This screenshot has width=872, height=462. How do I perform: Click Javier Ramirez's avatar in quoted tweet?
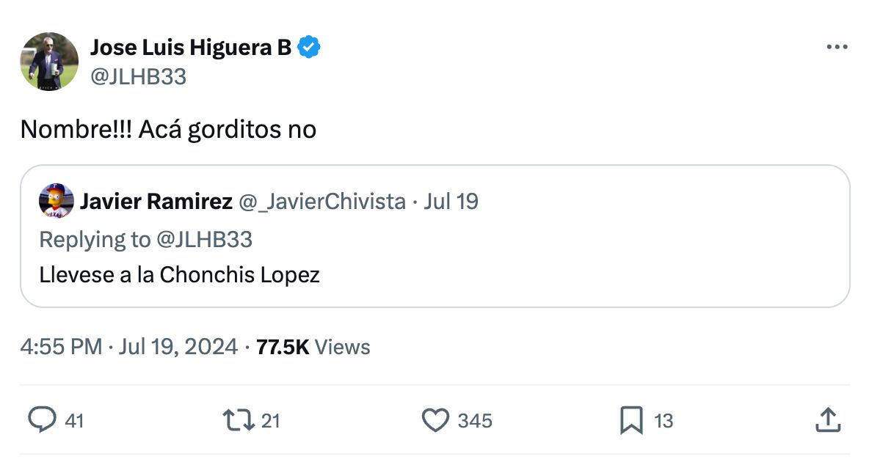[57, 201]
